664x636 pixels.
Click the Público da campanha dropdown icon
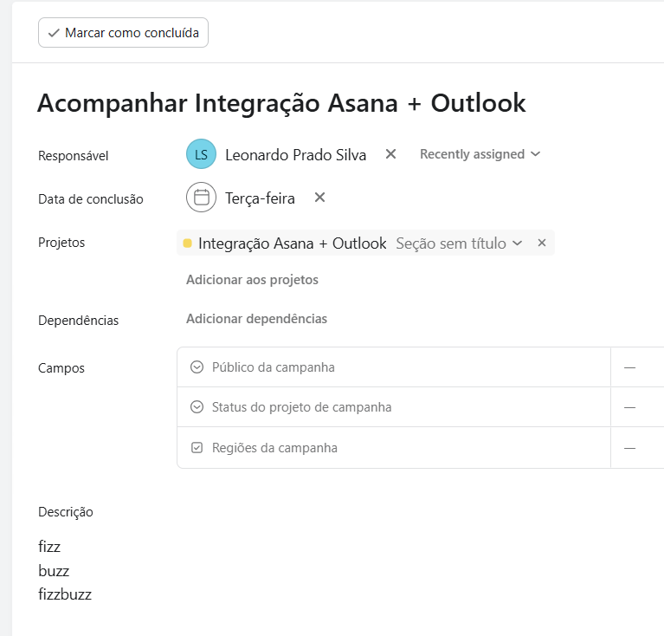(197, 367)
